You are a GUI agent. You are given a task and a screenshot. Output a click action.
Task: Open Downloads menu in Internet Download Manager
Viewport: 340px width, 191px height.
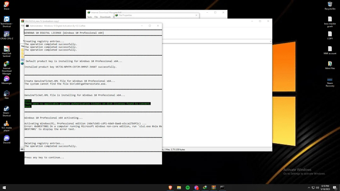105,17
